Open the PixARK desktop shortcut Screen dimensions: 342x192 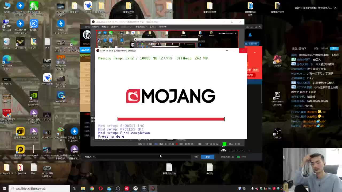click(277, 61)
